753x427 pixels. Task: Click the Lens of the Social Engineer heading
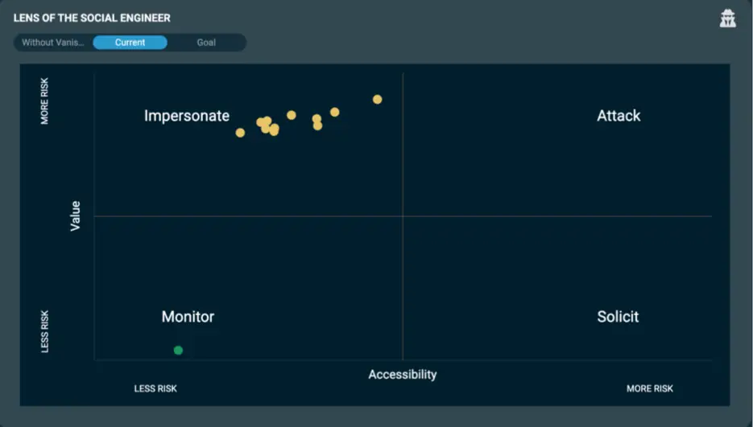(92, 18)
